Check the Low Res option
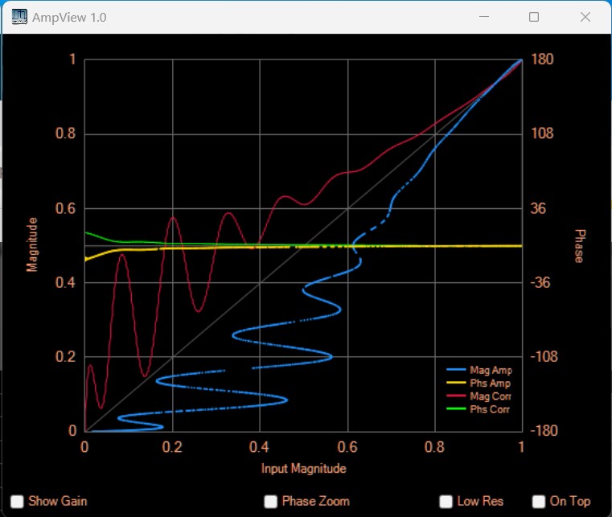This screenshot has height=517, width=612. click(x=446, y=502)
